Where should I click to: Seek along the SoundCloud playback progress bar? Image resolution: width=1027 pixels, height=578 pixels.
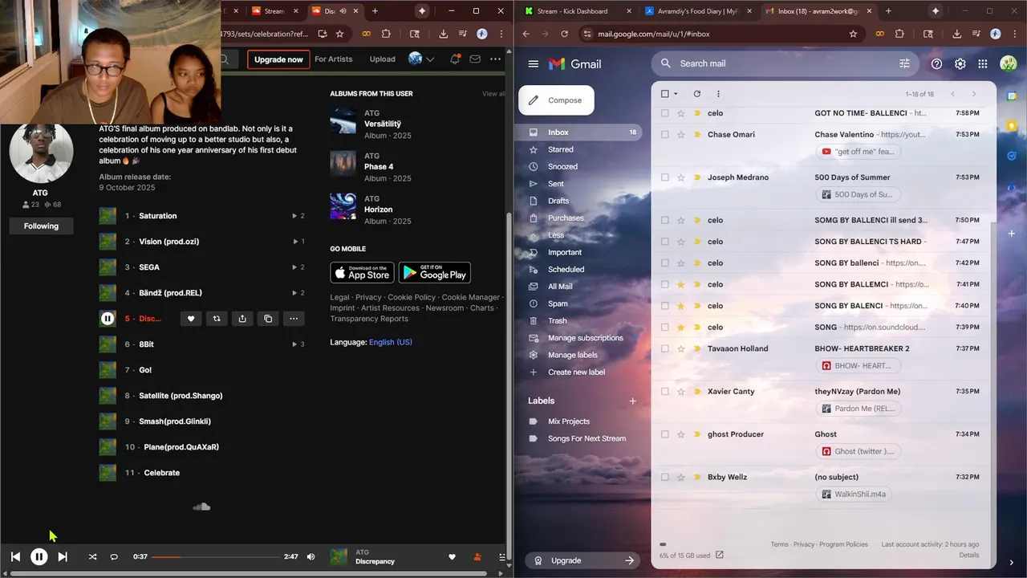215,556
